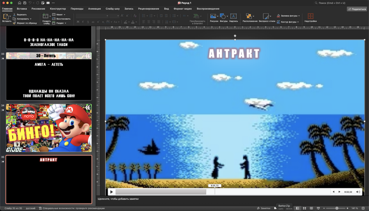Expand the Заливка фигуры fill dropdown
The image size is (369, 211).
pos(299,16)
